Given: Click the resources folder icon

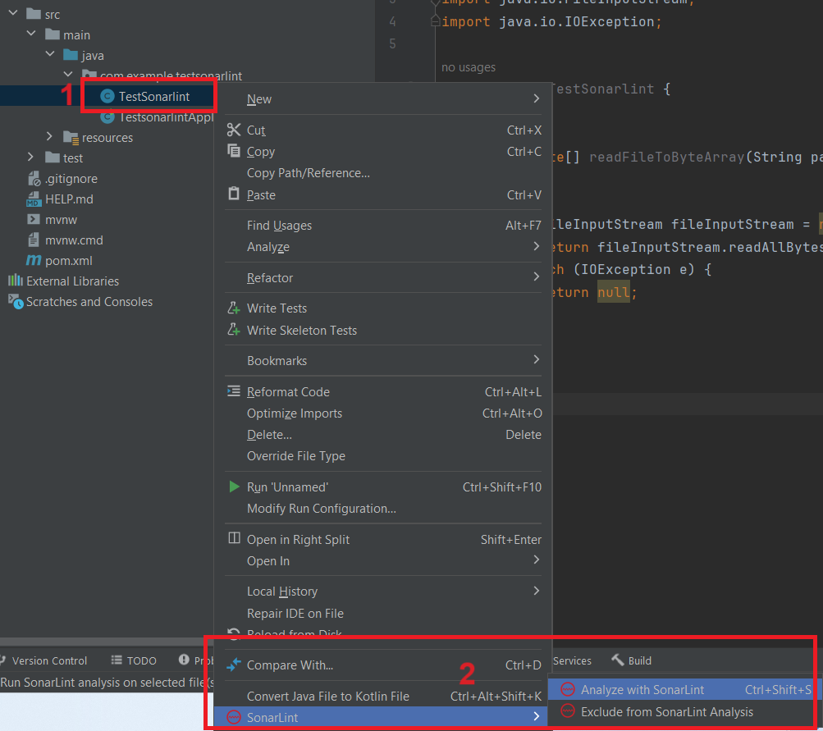Looking at the screenshot, I should (x=71, y=138).
